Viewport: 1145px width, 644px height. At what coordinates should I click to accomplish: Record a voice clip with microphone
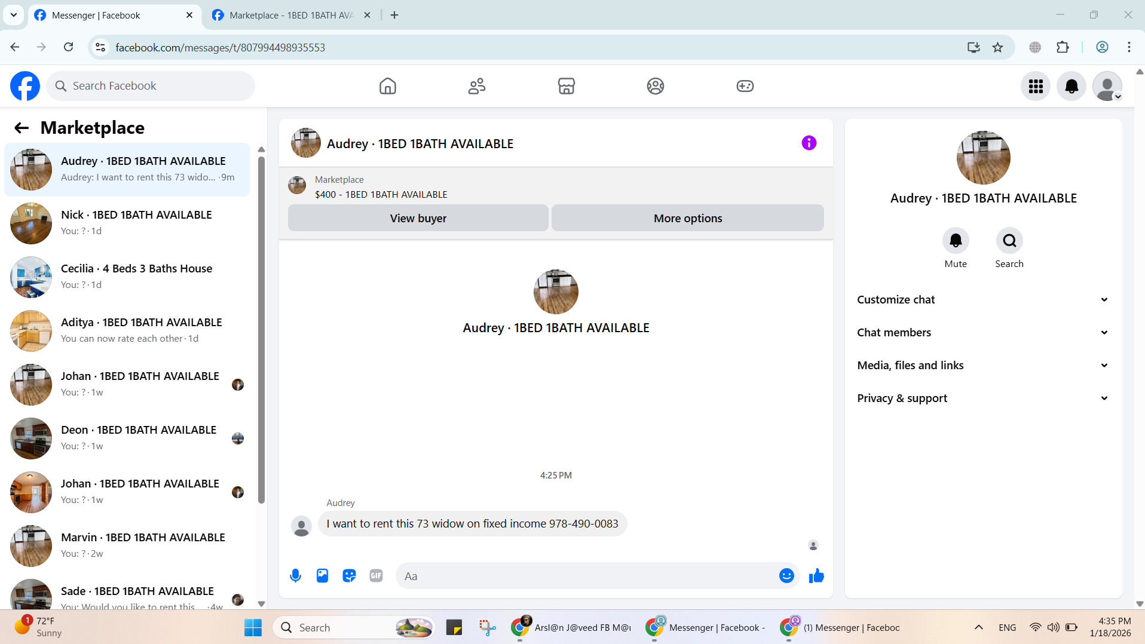295,576
